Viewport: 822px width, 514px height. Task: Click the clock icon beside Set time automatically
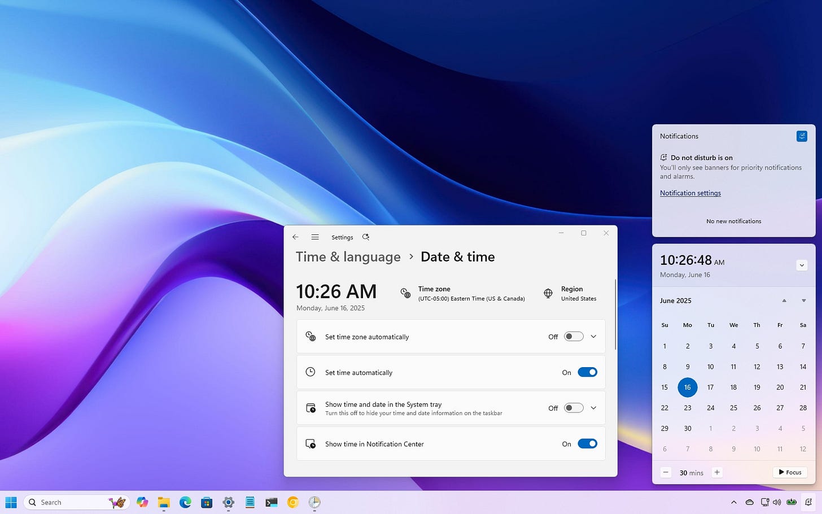(x=311, y=372)
